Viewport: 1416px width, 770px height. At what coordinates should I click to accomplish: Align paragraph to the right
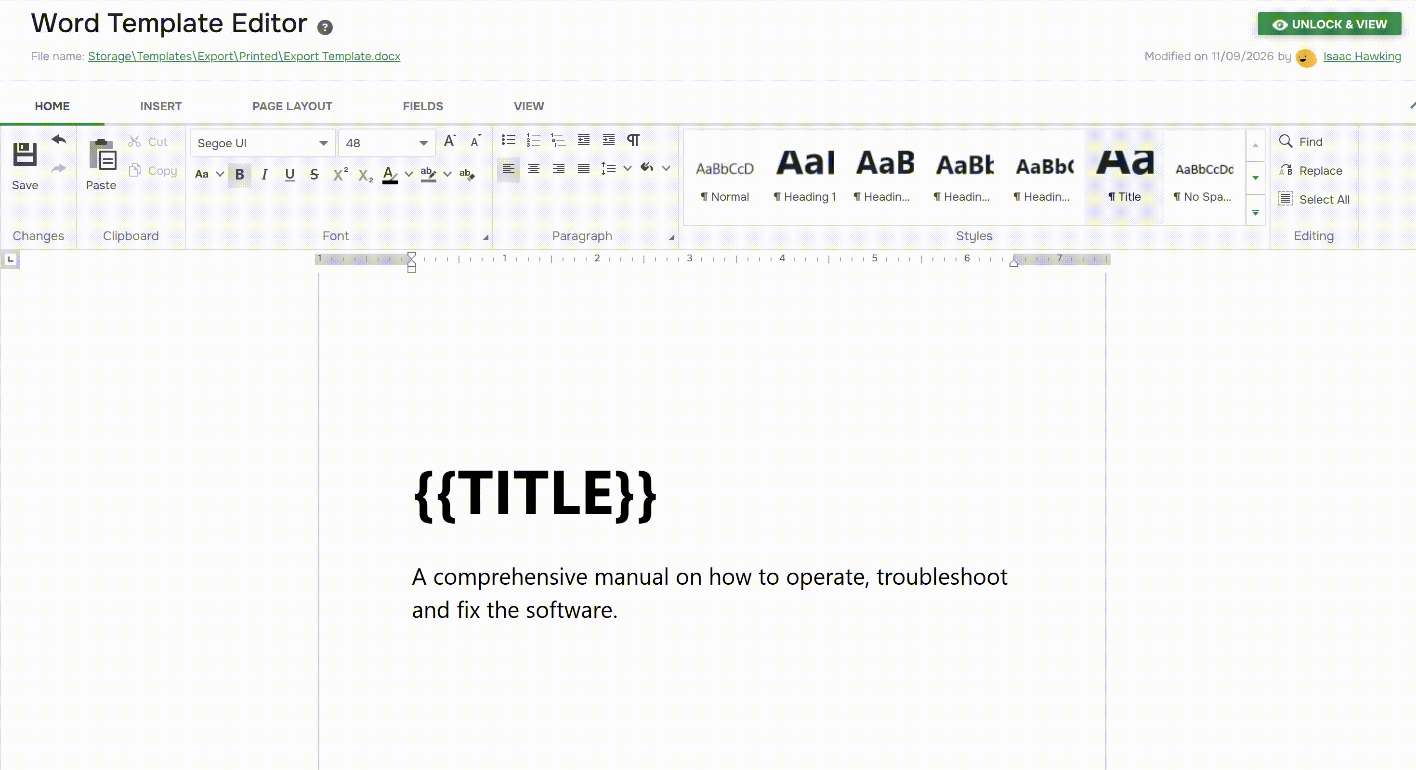559,168
